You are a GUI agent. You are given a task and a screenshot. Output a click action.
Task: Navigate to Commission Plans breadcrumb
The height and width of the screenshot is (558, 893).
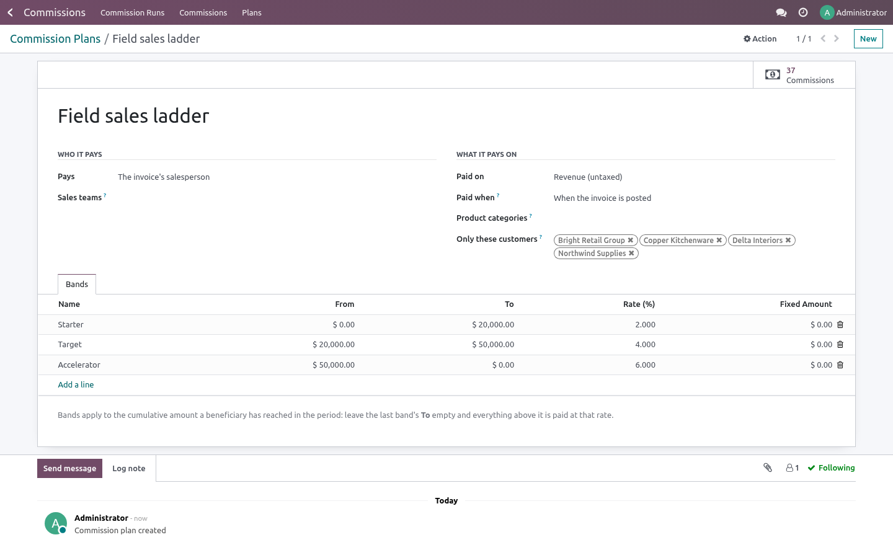click(x=55, y=38)
